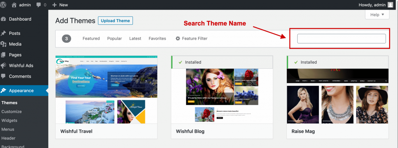This screenshot has height=148, width=398.
Task: Click Installed notice on Raise Mag
Action: click(x=338, y=62)
